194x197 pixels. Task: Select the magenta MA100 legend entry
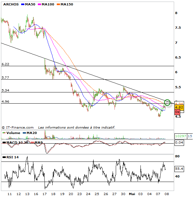tap(46, 5)
